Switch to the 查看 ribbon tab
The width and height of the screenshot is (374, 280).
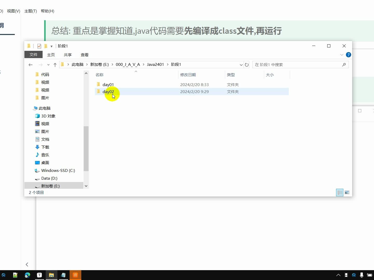point(85,55)
